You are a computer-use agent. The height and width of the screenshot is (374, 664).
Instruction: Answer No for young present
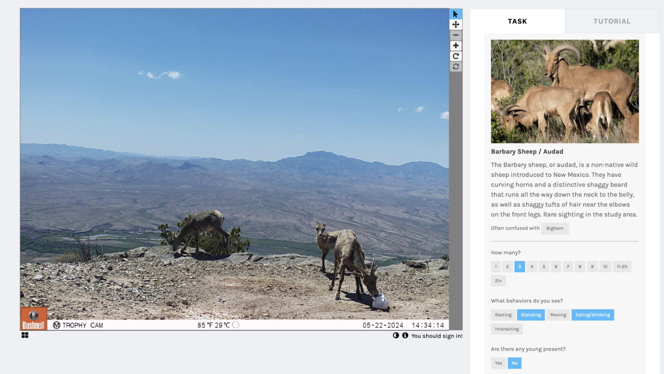[515, 363]
